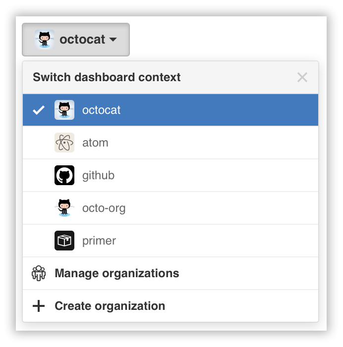Image resolution: width=343 pixels, height=347 pixels.
Task: Click the octo-org avatar icon
Action: [64, 208]
